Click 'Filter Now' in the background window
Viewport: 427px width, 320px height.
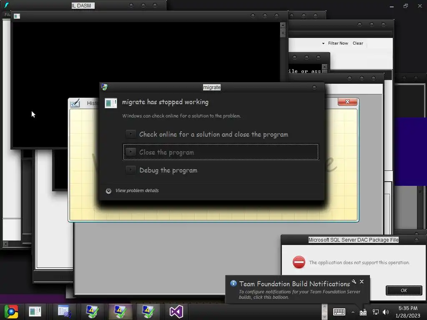tap(338, 43)
